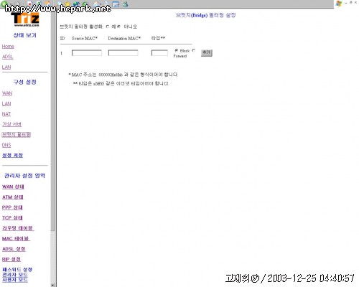This screenshot has width=359, height=287.
Task: Choose the Block radio option
Action: click(x=177, y=50)
